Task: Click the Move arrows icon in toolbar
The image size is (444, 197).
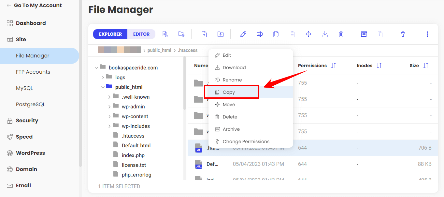Action: pos(308,34)
